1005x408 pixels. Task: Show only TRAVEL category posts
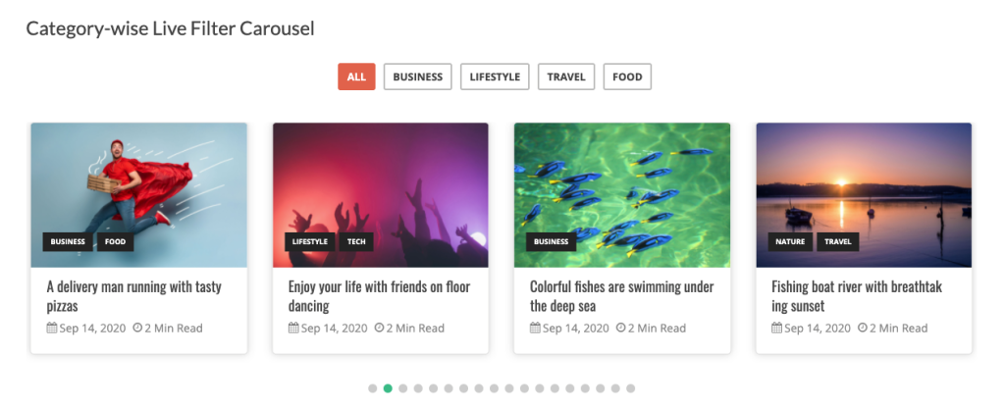point(566,76)
